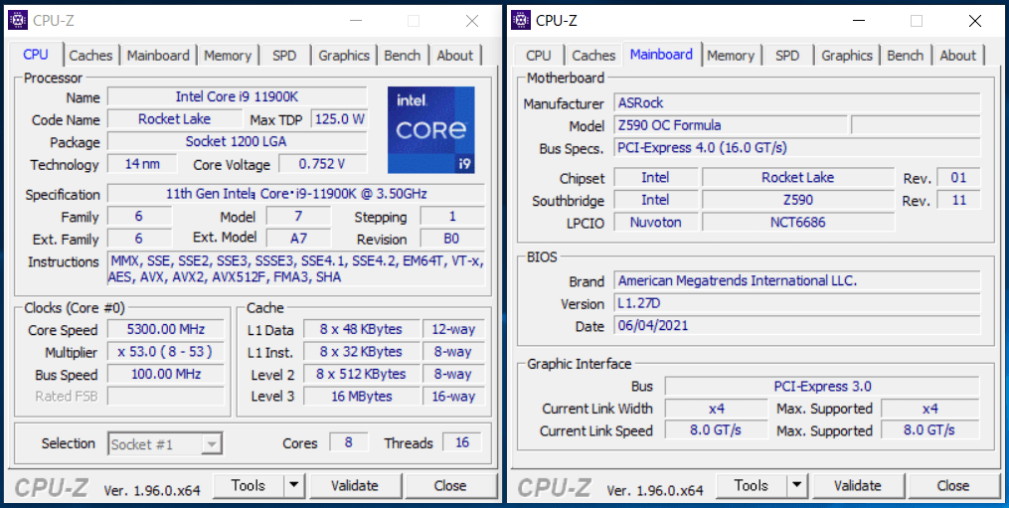The image size is (1009, 508).
Task: Click the Intel Core i9 logo badge
Action: (x=431, y=130)
